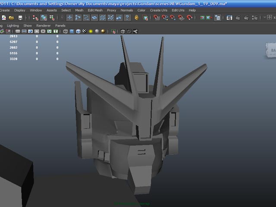Toggle the deformations selection mask
This screenshot has height=207, width=276.
click(103, 18)
